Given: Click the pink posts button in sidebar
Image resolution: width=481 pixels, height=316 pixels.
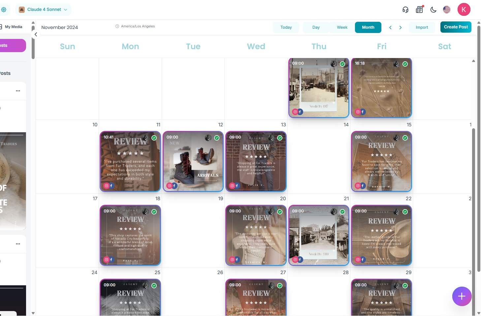Looking at the screenshot, I should click(13, 46).
